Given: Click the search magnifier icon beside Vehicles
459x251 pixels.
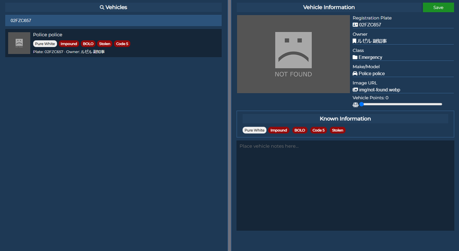Looking at the screenshot, I should pos(102,7).
